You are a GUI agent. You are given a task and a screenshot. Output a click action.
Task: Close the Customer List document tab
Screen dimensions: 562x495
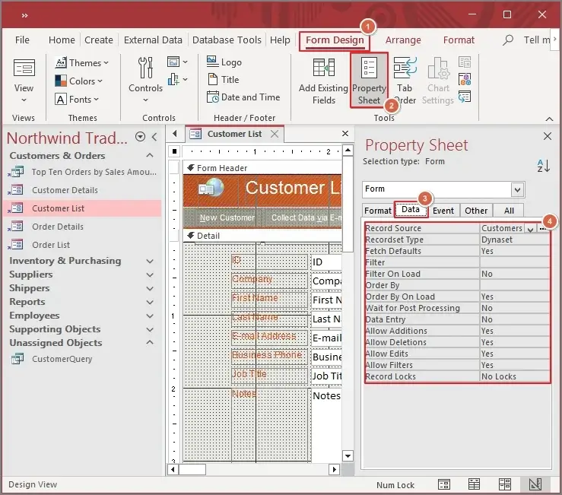tap(275, 134)
